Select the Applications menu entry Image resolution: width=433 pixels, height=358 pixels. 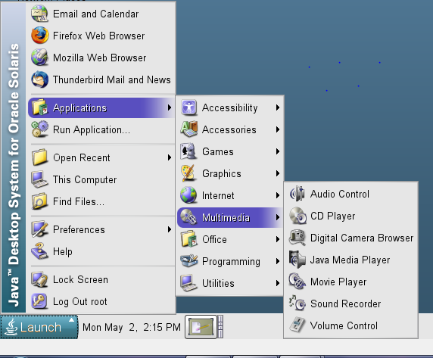coord(101,107)
